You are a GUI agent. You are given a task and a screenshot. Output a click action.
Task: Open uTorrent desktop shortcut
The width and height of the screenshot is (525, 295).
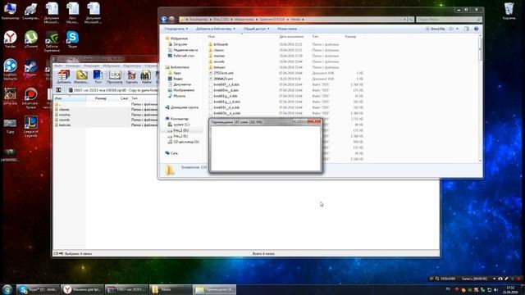[31, 39]
